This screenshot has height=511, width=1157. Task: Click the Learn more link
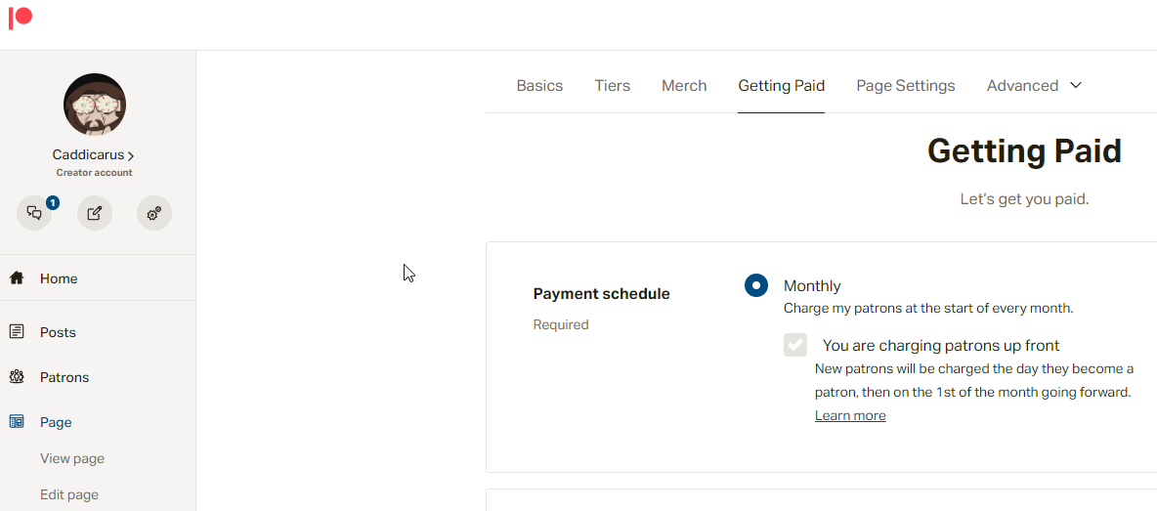[850, 415]
